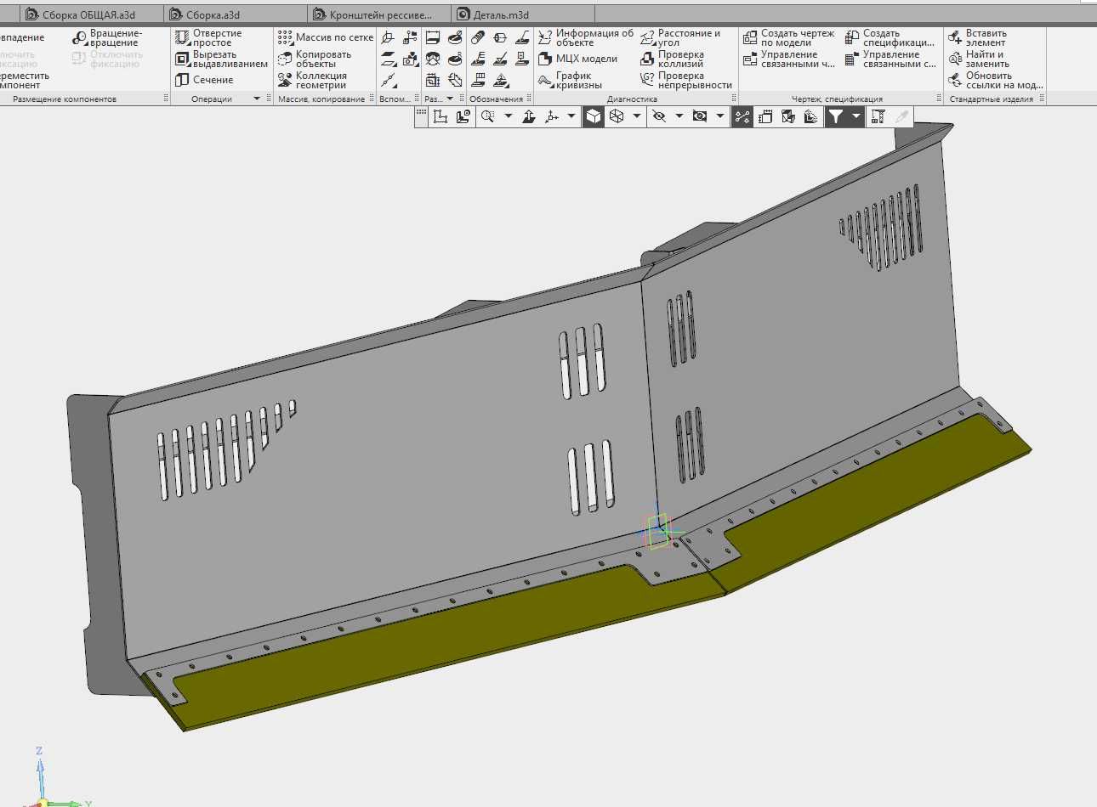Open the zoom options dropdown arrow
Image resolution: width=1097 pixels, height=807 pixels.
pyautogui.click(x=509, y=116)
